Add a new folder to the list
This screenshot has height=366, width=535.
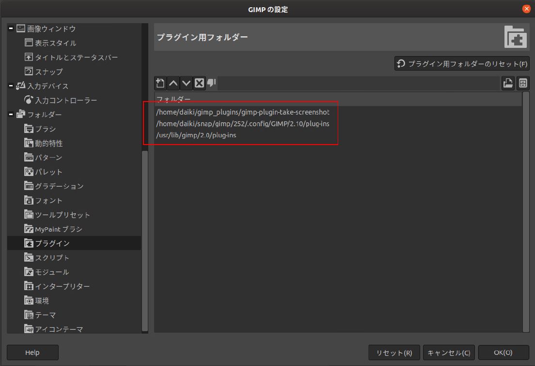point(160,83)
